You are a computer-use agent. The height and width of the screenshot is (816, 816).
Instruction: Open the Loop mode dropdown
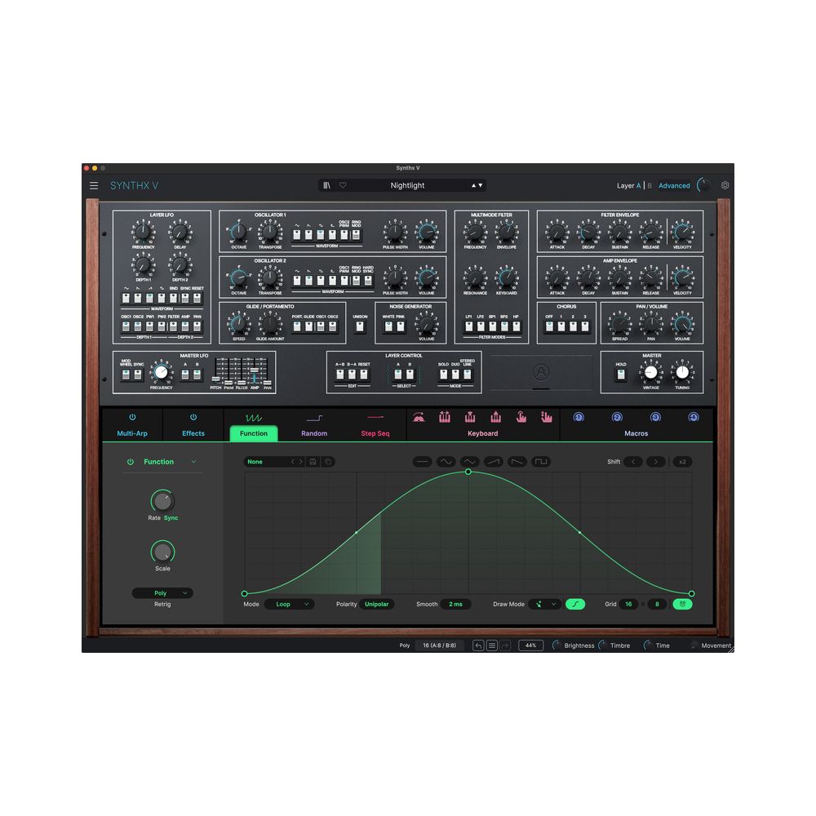tap(290, 604)
